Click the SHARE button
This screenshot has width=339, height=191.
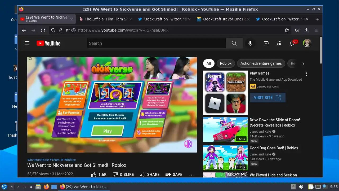coord(150,175)
